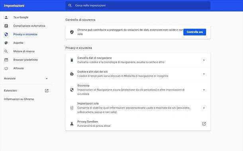Image resolution: width=243 pixels, height=151 pixels.
Task: Open the All'avvio section
Action: tap(18, 68)
